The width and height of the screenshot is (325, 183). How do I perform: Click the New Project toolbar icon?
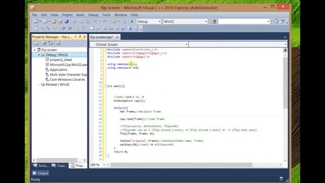pyautogui.click(x=36, y=21)
